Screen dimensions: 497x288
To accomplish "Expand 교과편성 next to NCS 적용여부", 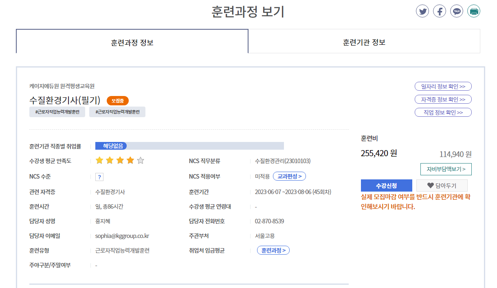I will 289,176.
